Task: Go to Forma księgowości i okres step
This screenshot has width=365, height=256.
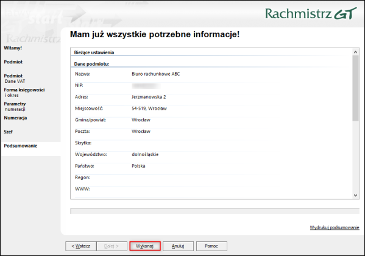Action: 24,93
